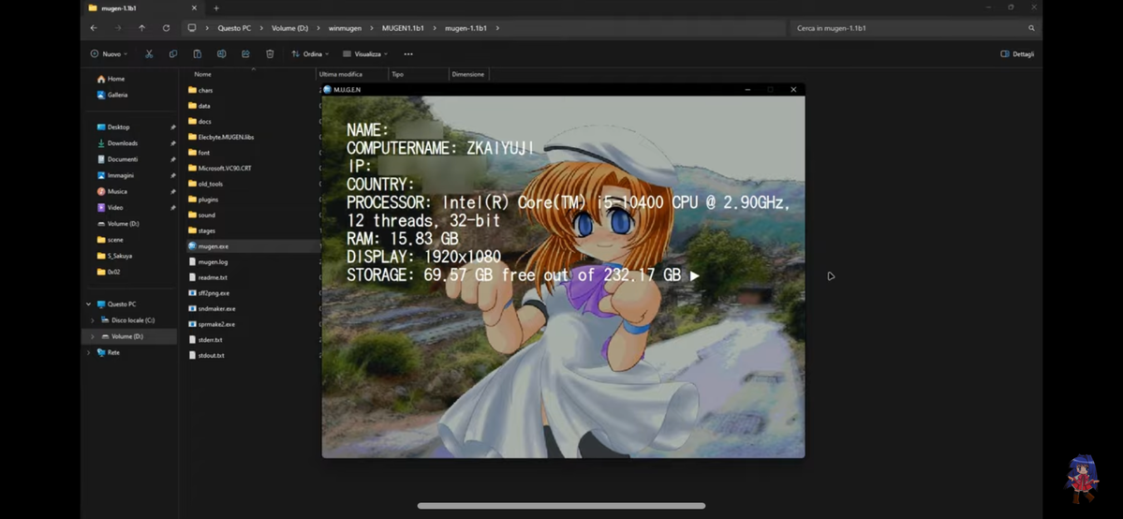Select the Elecbyte.MUGEN.libs folder
The width and height of the screenshot is (1123, 519).
pos(221,137)
